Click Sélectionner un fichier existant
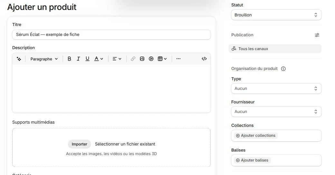335x175 pixels. click(125, 144)
